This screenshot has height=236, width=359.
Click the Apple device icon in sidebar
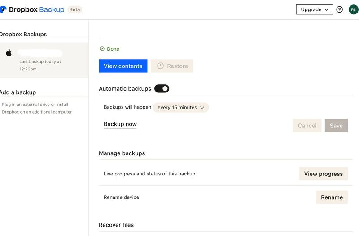pyautogui.click(x=9, y=53)
